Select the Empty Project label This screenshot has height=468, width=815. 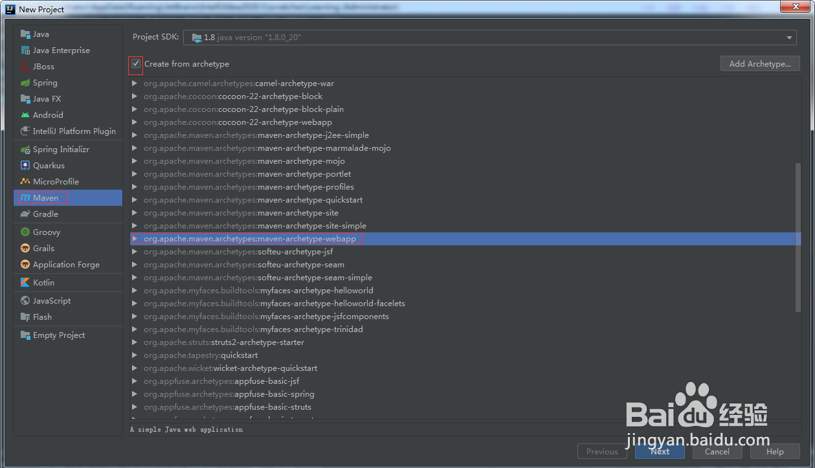(x=59, y=335)
